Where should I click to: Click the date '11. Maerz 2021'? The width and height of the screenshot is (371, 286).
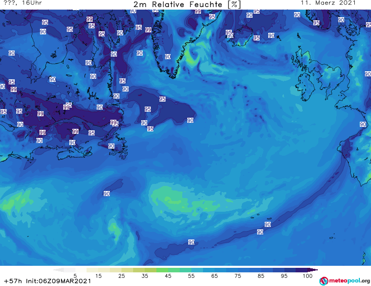click(328, 3)
